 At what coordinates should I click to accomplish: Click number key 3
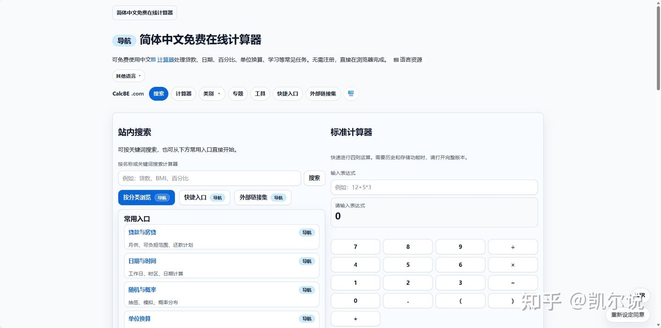click(460, 283)
